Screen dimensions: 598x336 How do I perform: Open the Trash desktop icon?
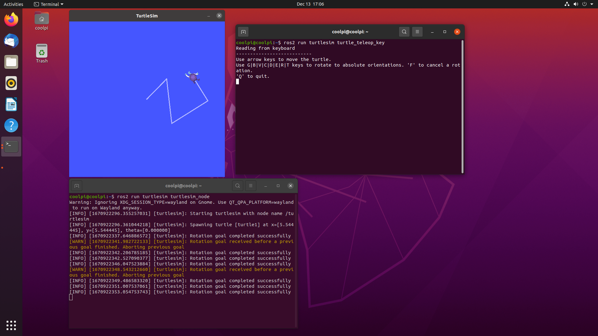tap(42, 54)
